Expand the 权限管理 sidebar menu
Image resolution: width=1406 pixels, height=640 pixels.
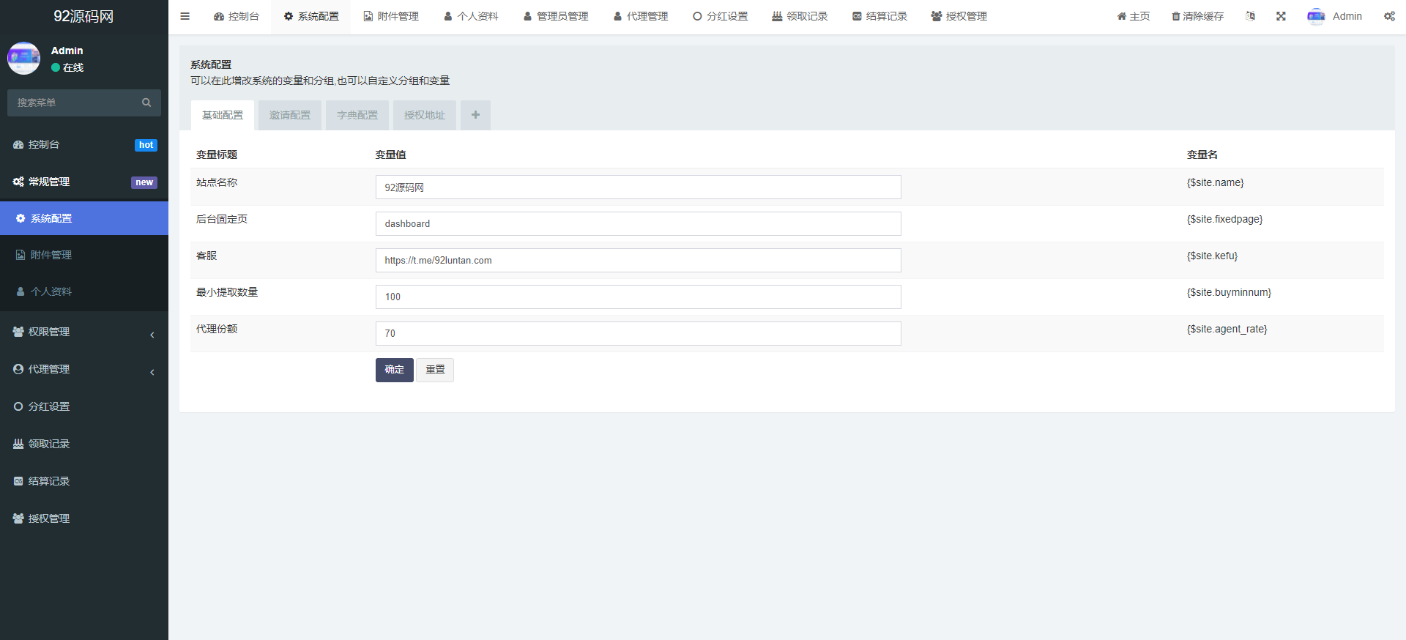tap(83, 332)
